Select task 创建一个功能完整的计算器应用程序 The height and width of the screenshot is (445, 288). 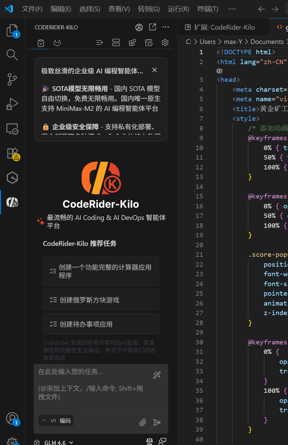(101, 271)
